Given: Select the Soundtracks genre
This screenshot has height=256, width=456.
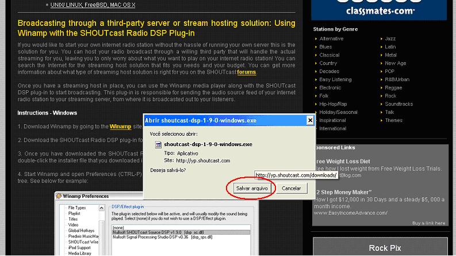Looking at the screenshot, I should [398, 104].
